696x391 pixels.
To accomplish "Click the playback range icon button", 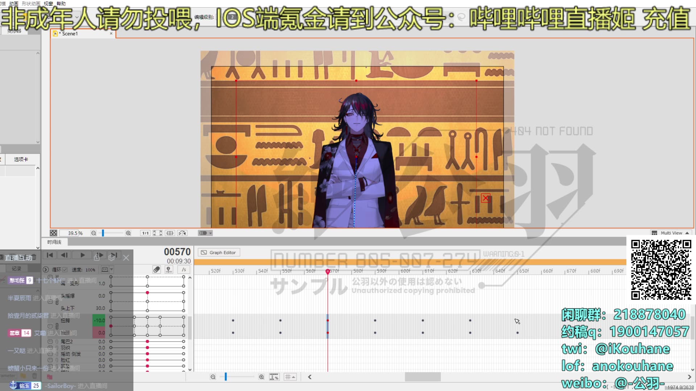I will point(104,269).
